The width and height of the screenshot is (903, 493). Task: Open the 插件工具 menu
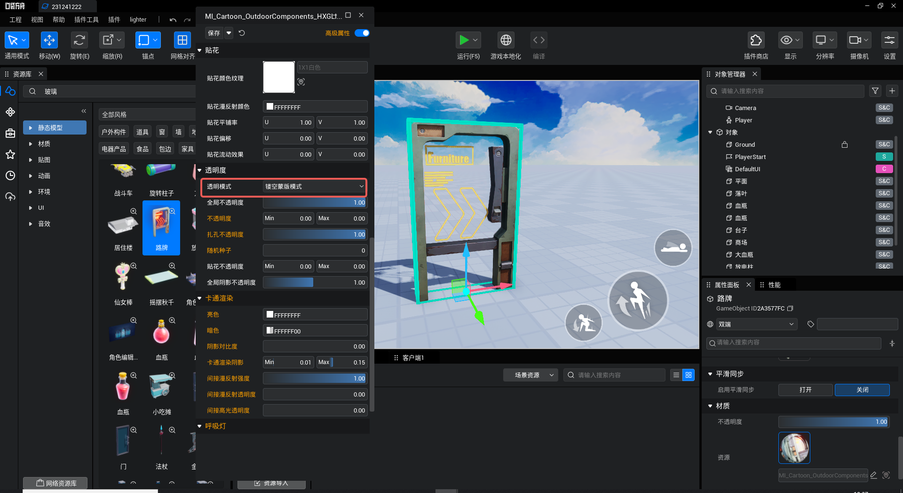click(x=87, y=20)
